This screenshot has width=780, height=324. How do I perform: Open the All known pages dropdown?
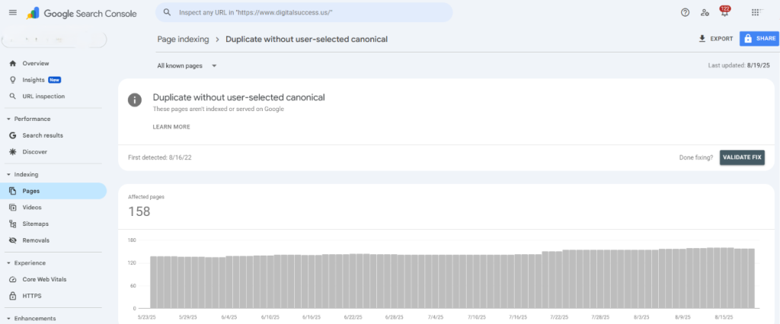tap(187, 65)
